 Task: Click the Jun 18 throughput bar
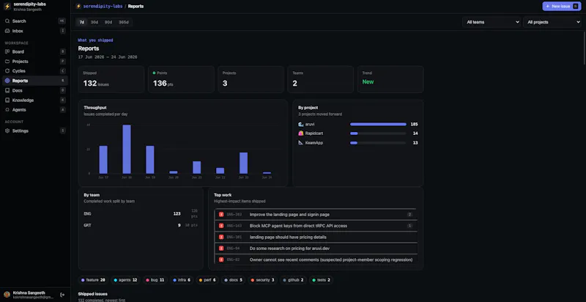pos(127,149)
